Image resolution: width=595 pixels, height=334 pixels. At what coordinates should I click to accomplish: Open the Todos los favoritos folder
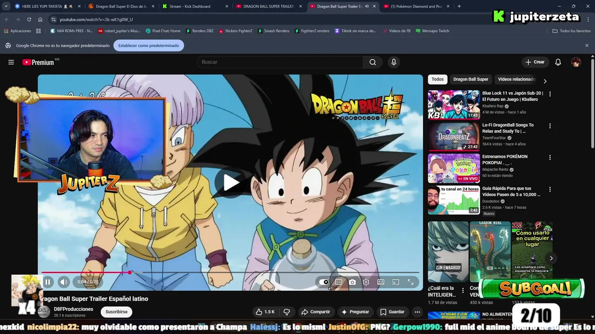click(x=572, y=31)
